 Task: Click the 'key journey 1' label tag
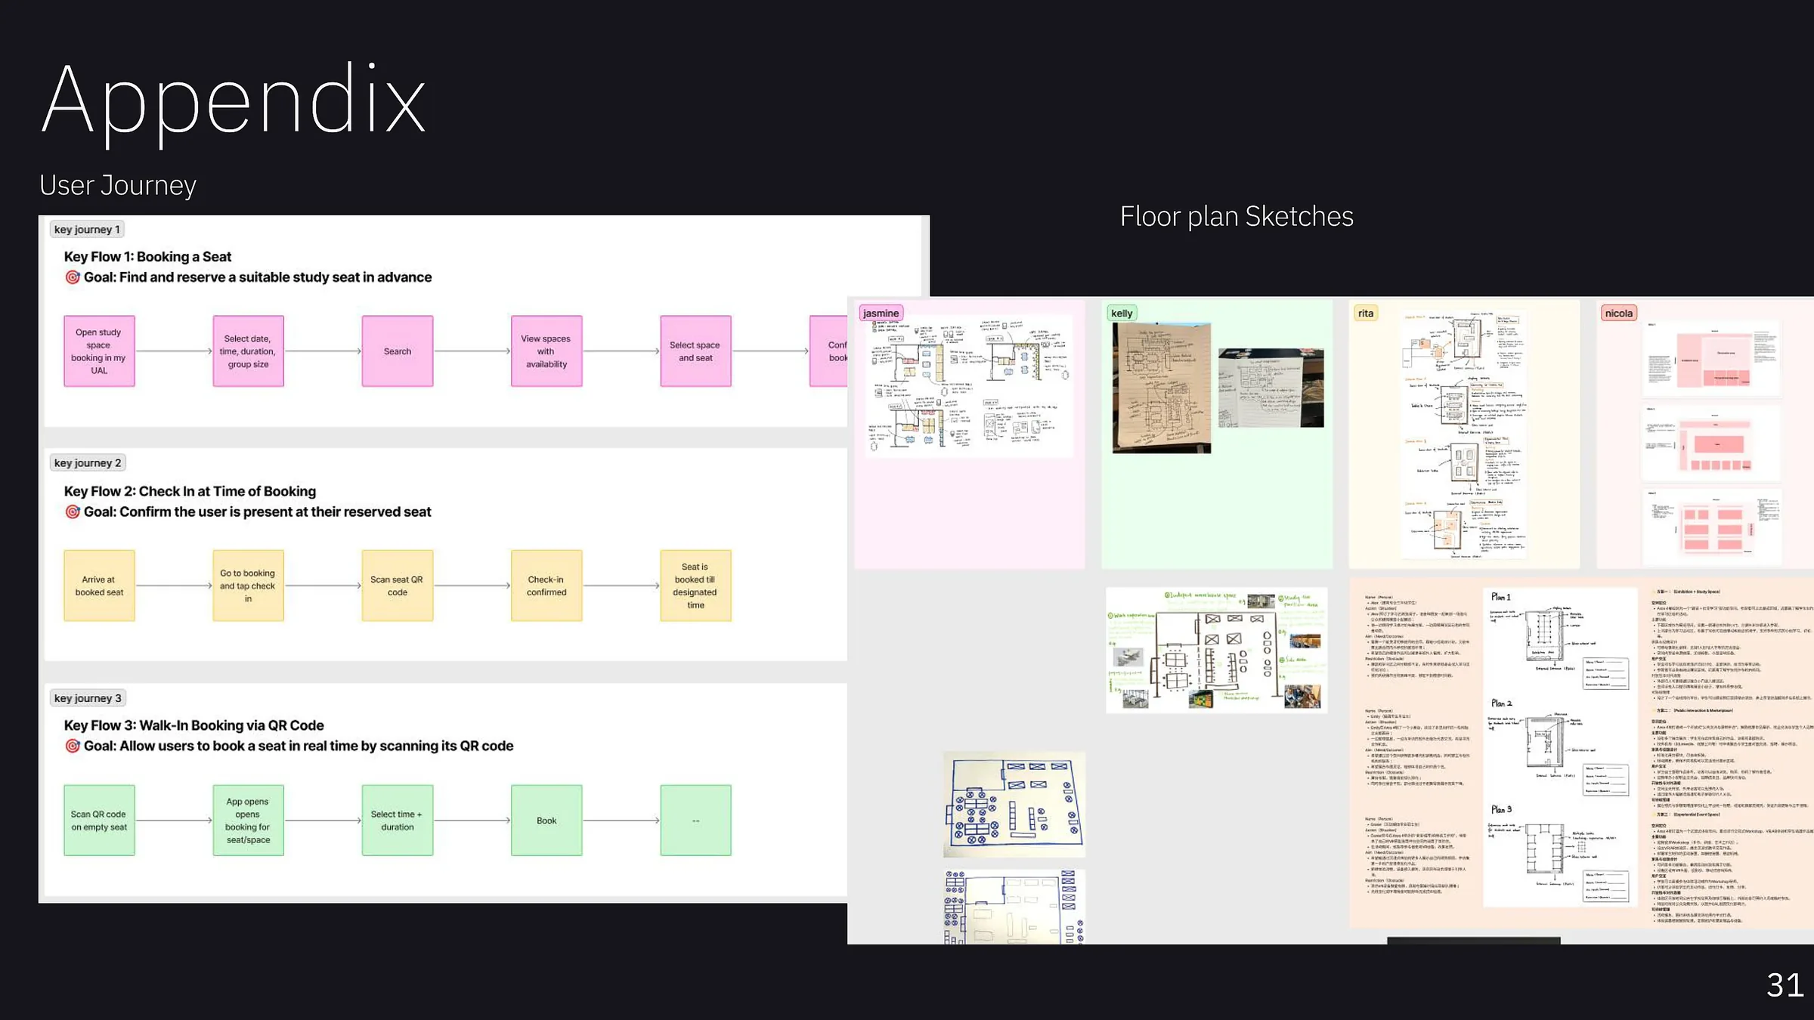[87, 230]
